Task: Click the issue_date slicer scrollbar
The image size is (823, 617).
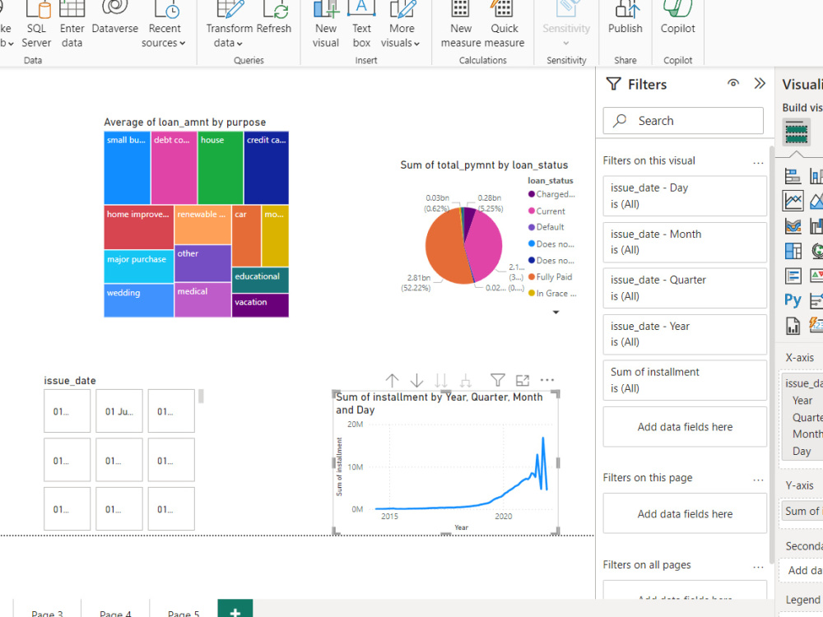Action: click(201, 397)
